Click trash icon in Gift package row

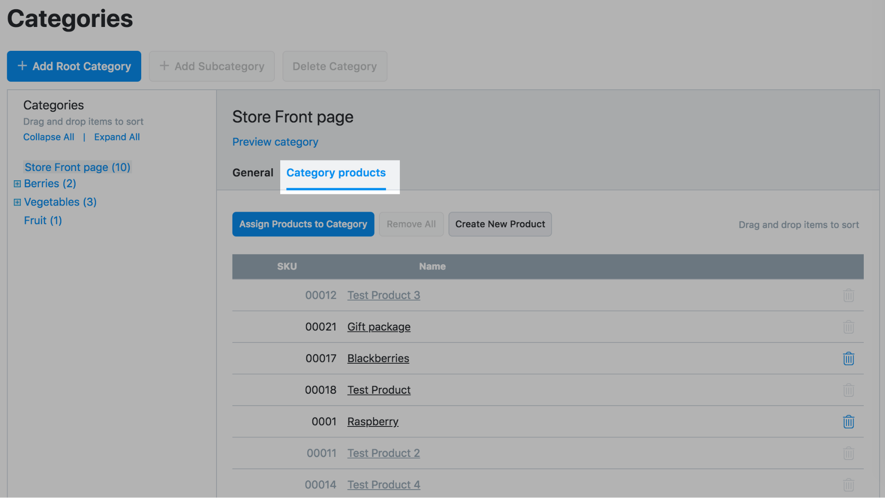pyautogui.click(x=848, y=327)
